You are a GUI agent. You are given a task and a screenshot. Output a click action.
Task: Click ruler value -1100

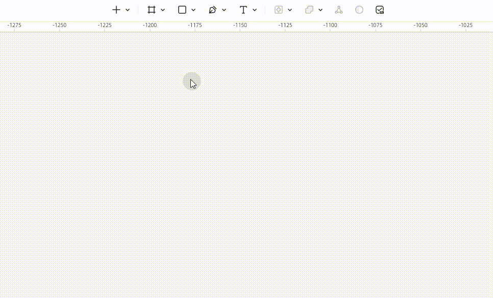click(330, 25)
